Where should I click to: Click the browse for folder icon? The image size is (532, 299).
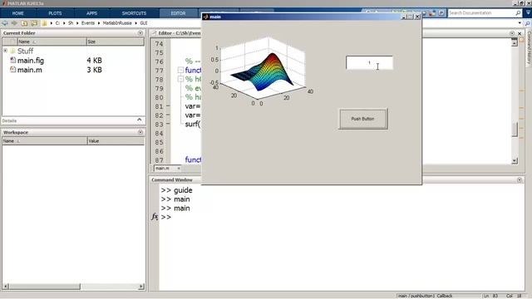coord(34,23)
